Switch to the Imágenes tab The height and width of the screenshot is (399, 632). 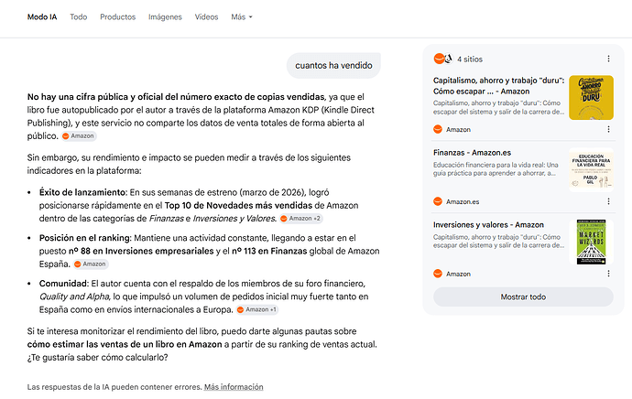coord(165,16)
